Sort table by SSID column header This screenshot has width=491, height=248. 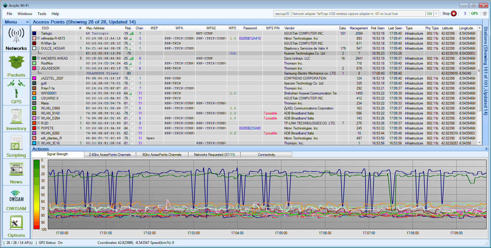(x=45, y=28)
